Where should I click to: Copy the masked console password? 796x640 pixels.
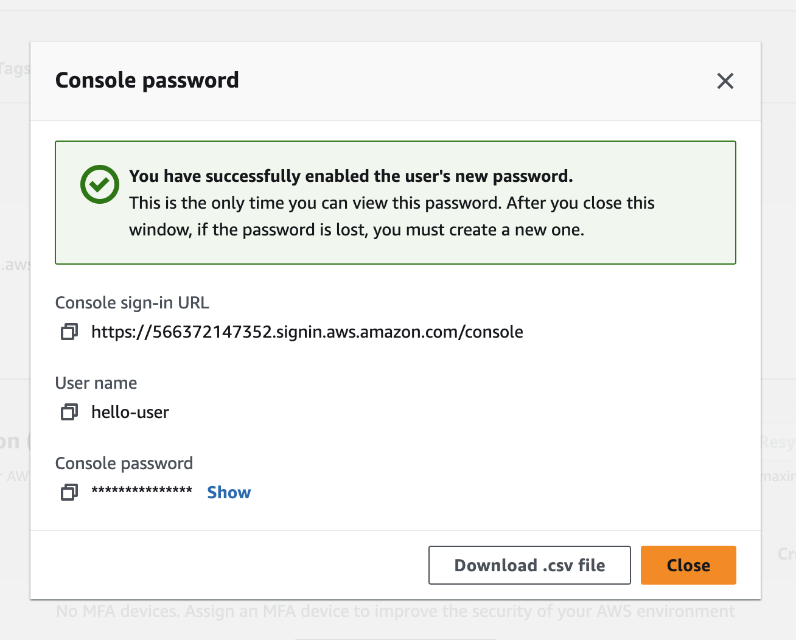coord(69,492)
